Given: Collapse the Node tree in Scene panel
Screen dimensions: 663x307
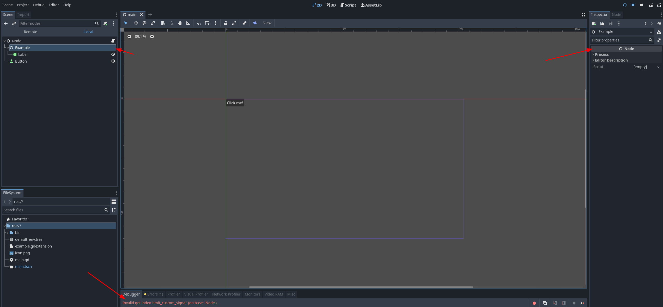Looking at the screenshot, I should pos(4,41).
